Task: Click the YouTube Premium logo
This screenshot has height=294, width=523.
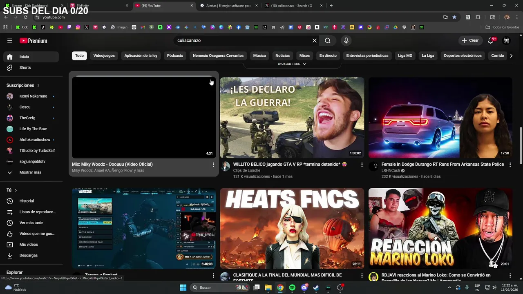Action: pyautogui.click(x=34, y=40)
